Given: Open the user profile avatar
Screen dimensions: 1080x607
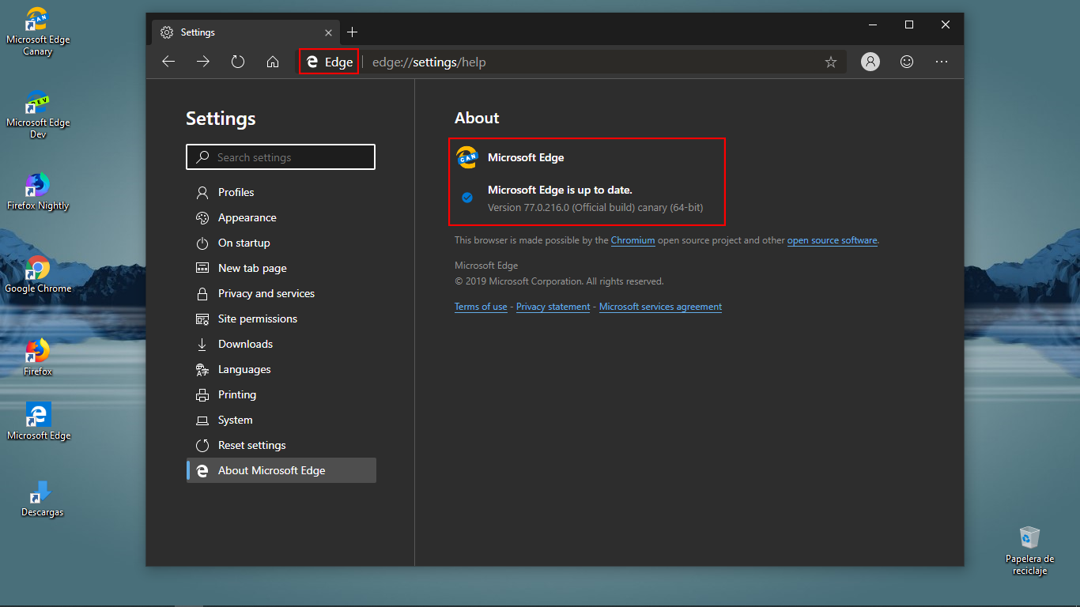Looking at the screenshot, I should pos(870,62).
